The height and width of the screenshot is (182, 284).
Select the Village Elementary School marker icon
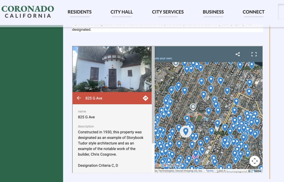[x=193, y=107]
